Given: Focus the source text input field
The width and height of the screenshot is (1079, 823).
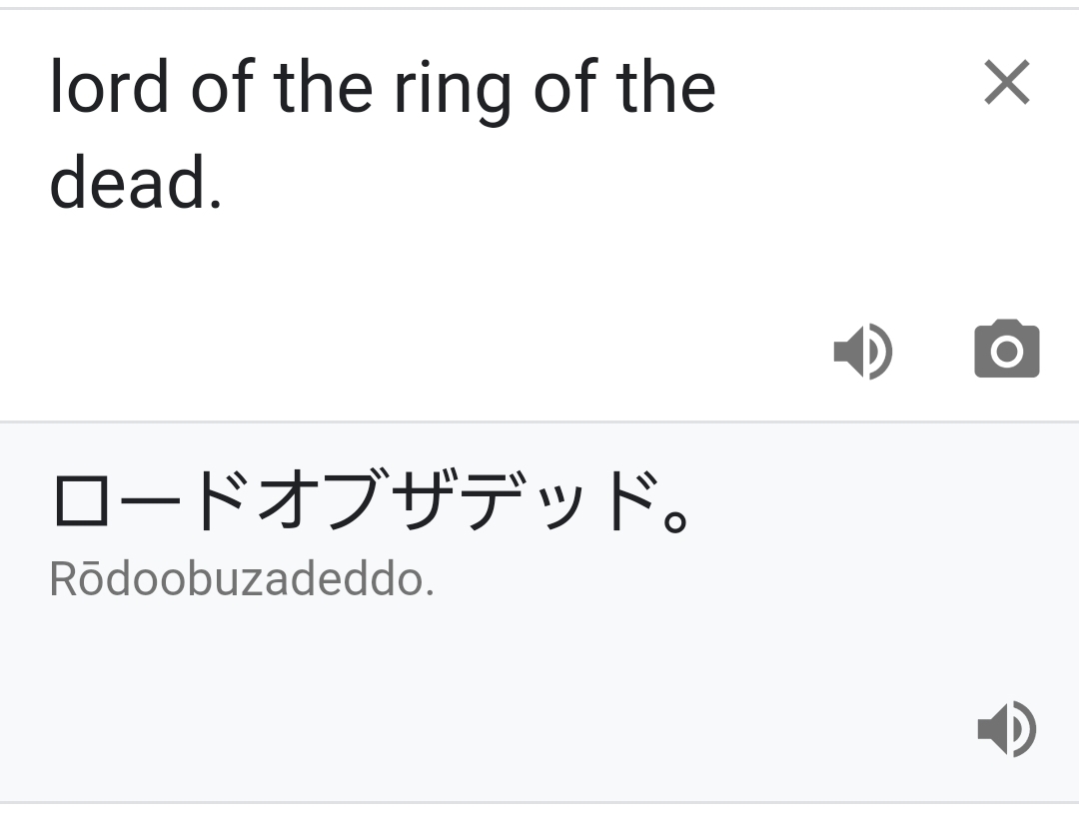Looking at the screenshot, I should pos(500,260).
